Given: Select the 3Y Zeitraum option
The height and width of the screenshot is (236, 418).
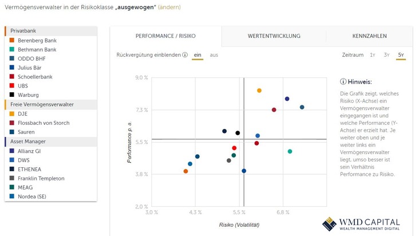Looking at the screenshot, I should pos(387,55).
